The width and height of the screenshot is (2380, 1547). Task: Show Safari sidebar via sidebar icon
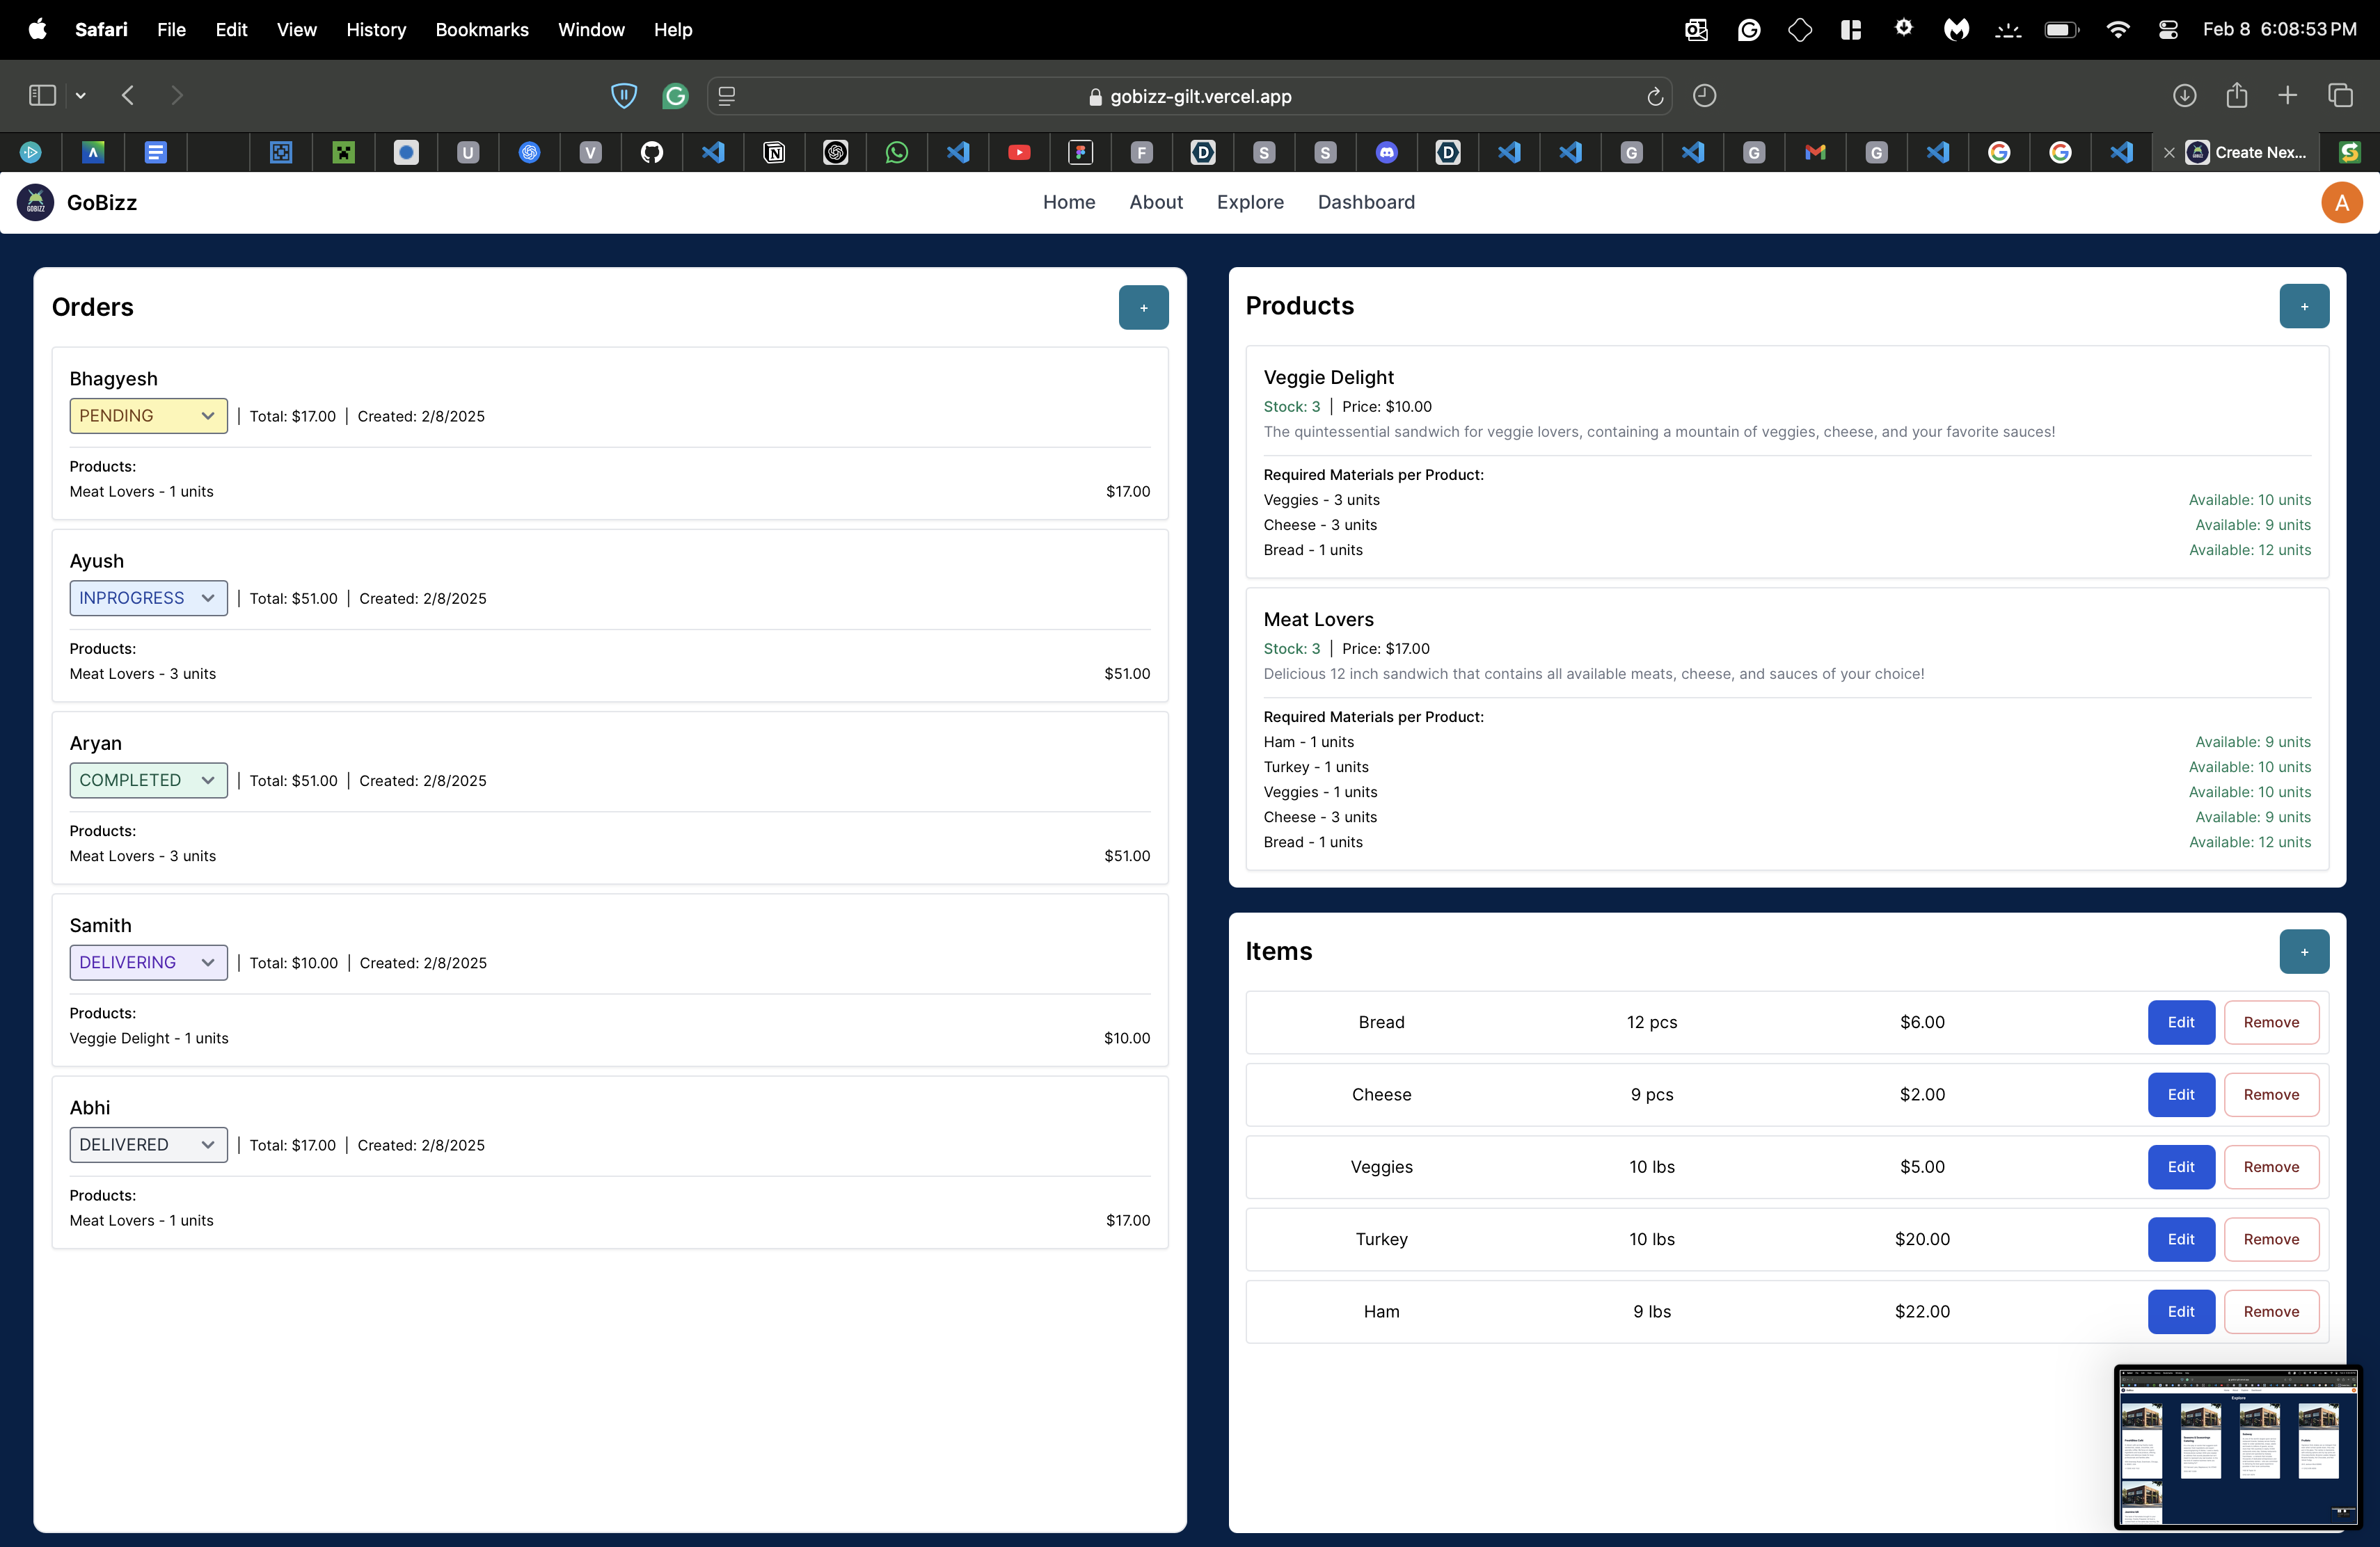pyautogui.click(x=42, y=96)
